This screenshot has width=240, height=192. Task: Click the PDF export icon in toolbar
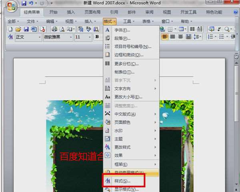pyautogui.click(x=42, y=29)
